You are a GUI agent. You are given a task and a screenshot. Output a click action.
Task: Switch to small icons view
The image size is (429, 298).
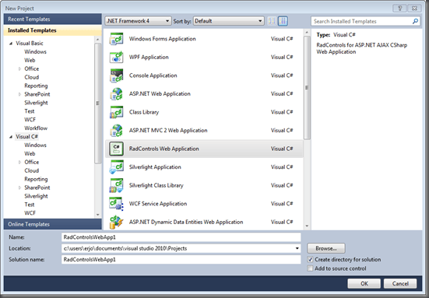272,21
